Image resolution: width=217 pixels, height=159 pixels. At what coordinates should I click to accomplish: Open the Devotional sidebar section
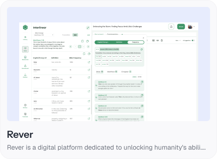[x=25, y=67]
